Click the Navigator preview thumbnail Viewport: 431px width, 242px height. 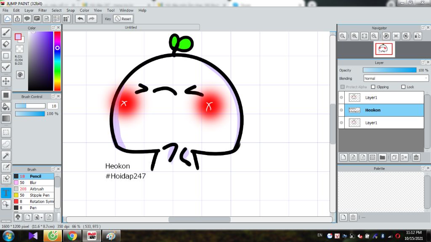click(384, 49)
